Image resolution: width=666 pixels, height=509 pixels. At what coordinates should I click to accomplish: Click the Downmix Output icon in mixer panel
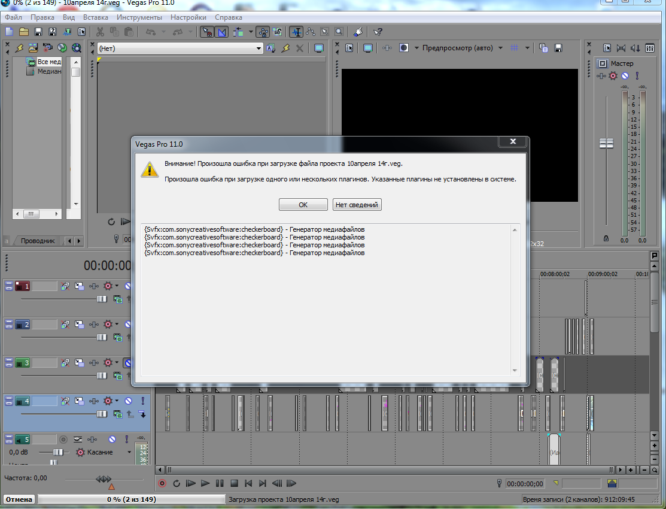click(621, 48)
